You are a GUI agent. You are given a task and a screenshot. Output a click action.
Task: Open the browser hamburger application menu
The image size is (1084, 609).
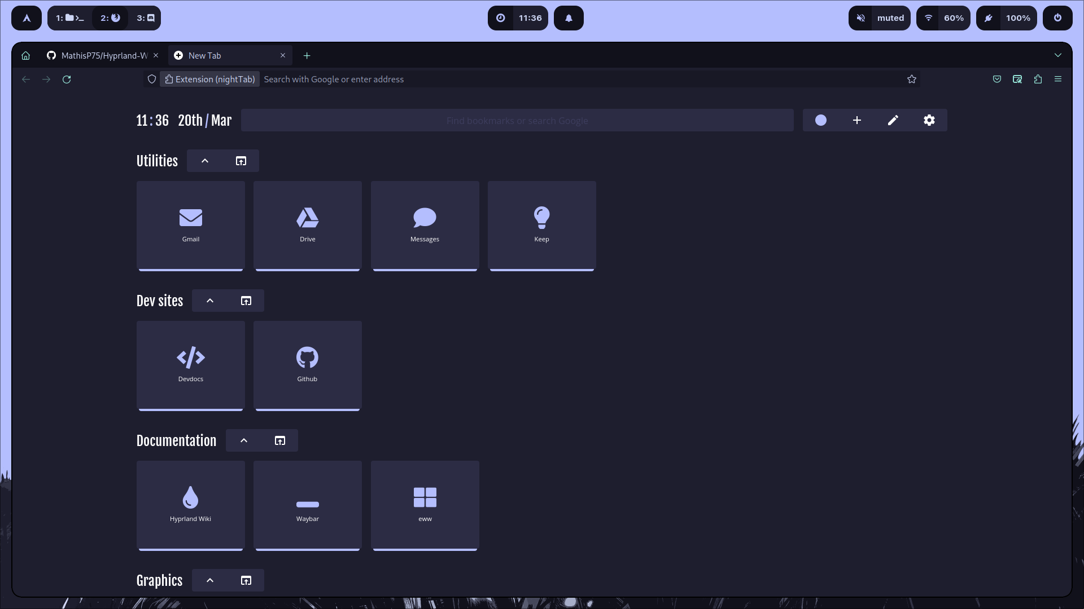[1057, 80]
